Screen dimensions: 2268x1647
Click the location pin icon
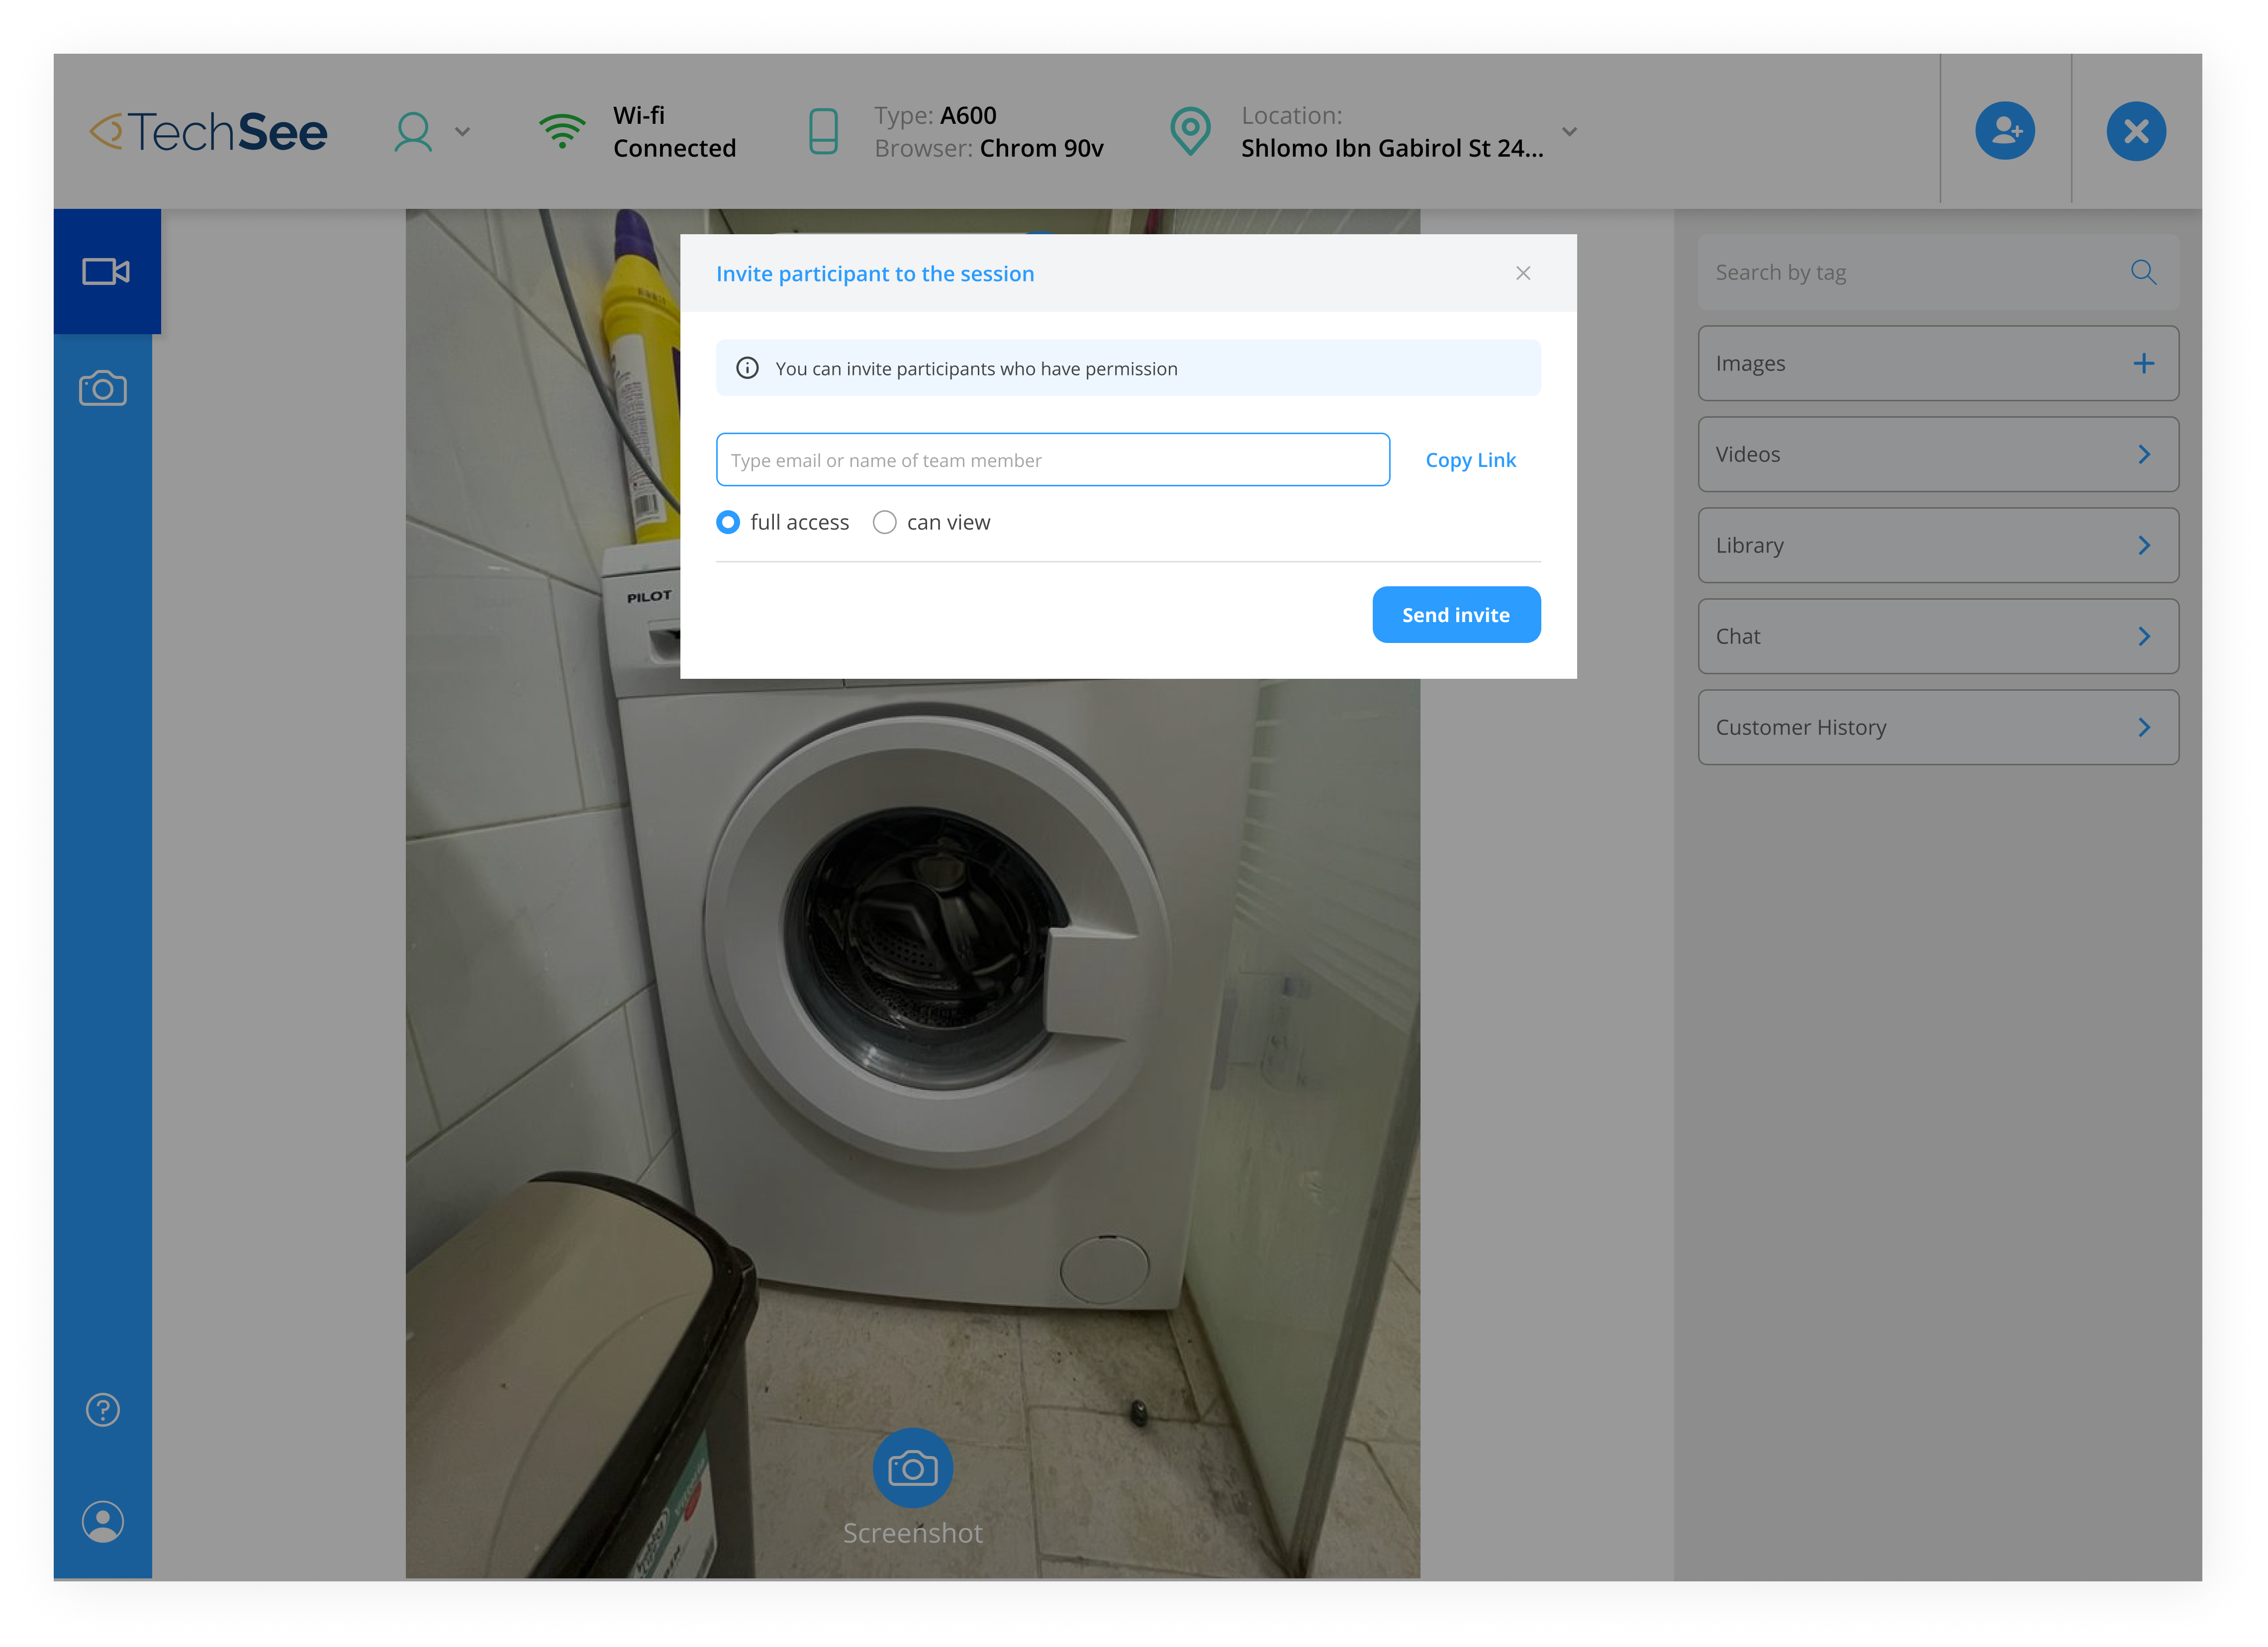click(1190, 132)
